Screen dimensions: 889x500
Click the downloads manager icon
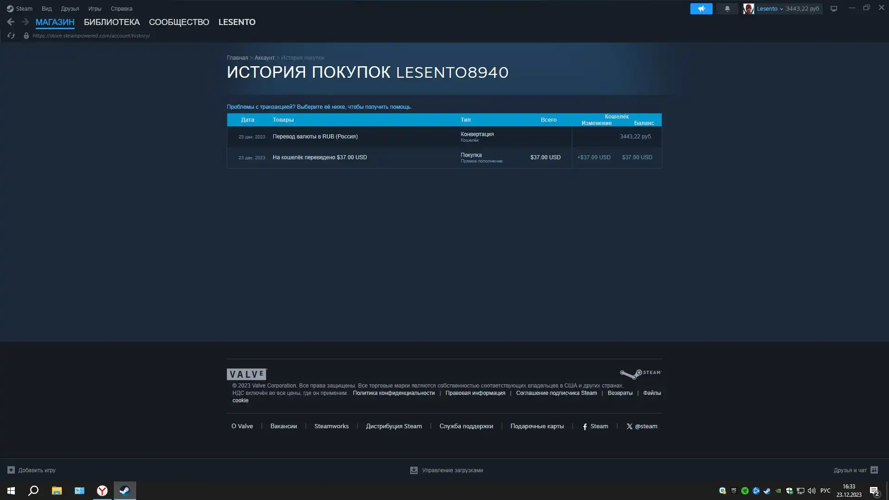[x=414, y=470]
